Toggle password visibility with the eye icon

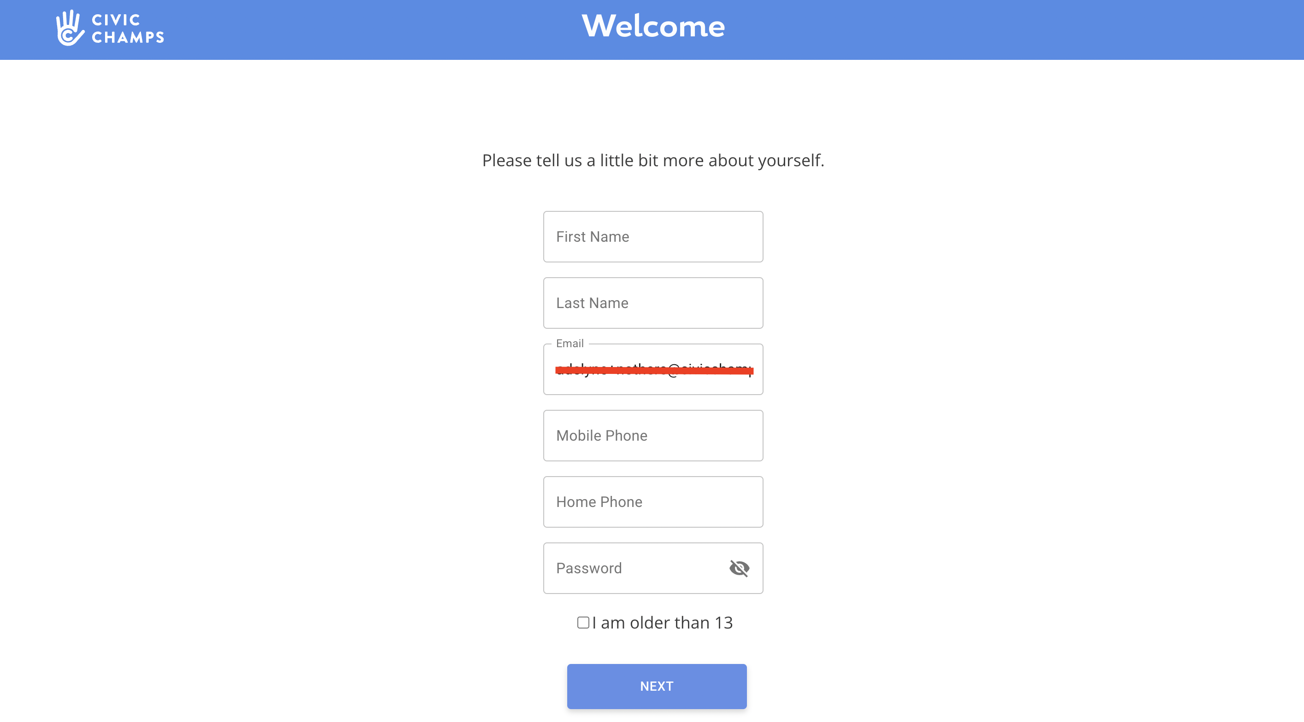(739, 568)
